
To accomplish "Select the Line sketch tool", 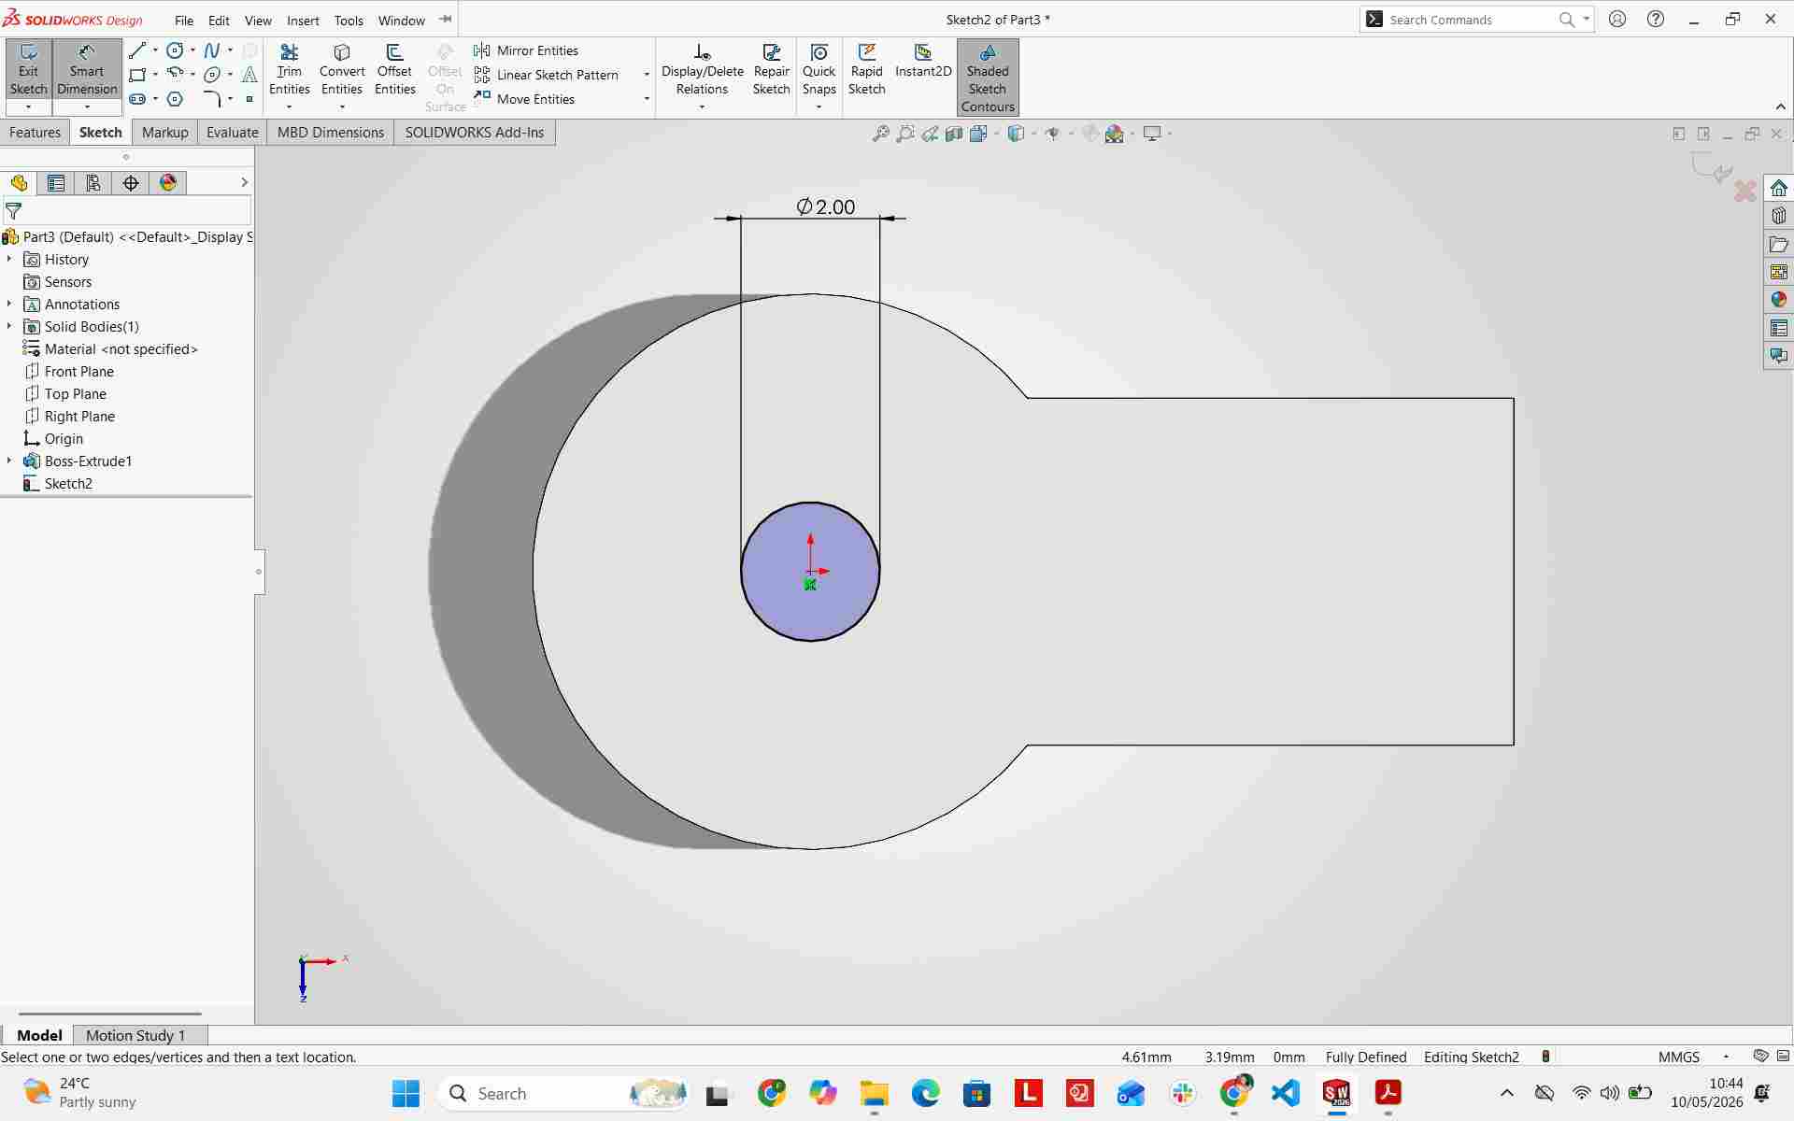I will [x=137, y=50].
